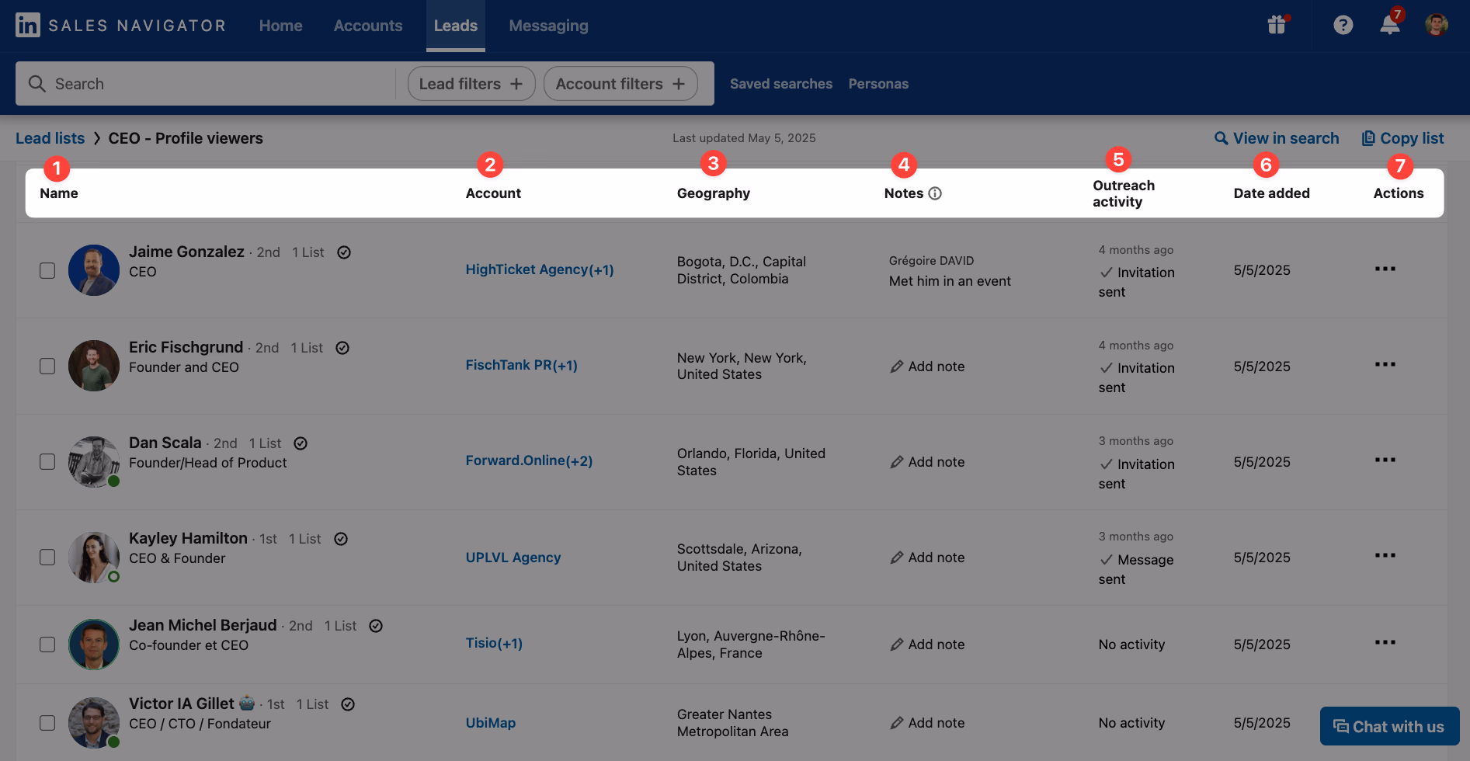
Task: Select the checkbox for Eric Fischgrund
Action: pyautogui.click(x=47, y=366)
